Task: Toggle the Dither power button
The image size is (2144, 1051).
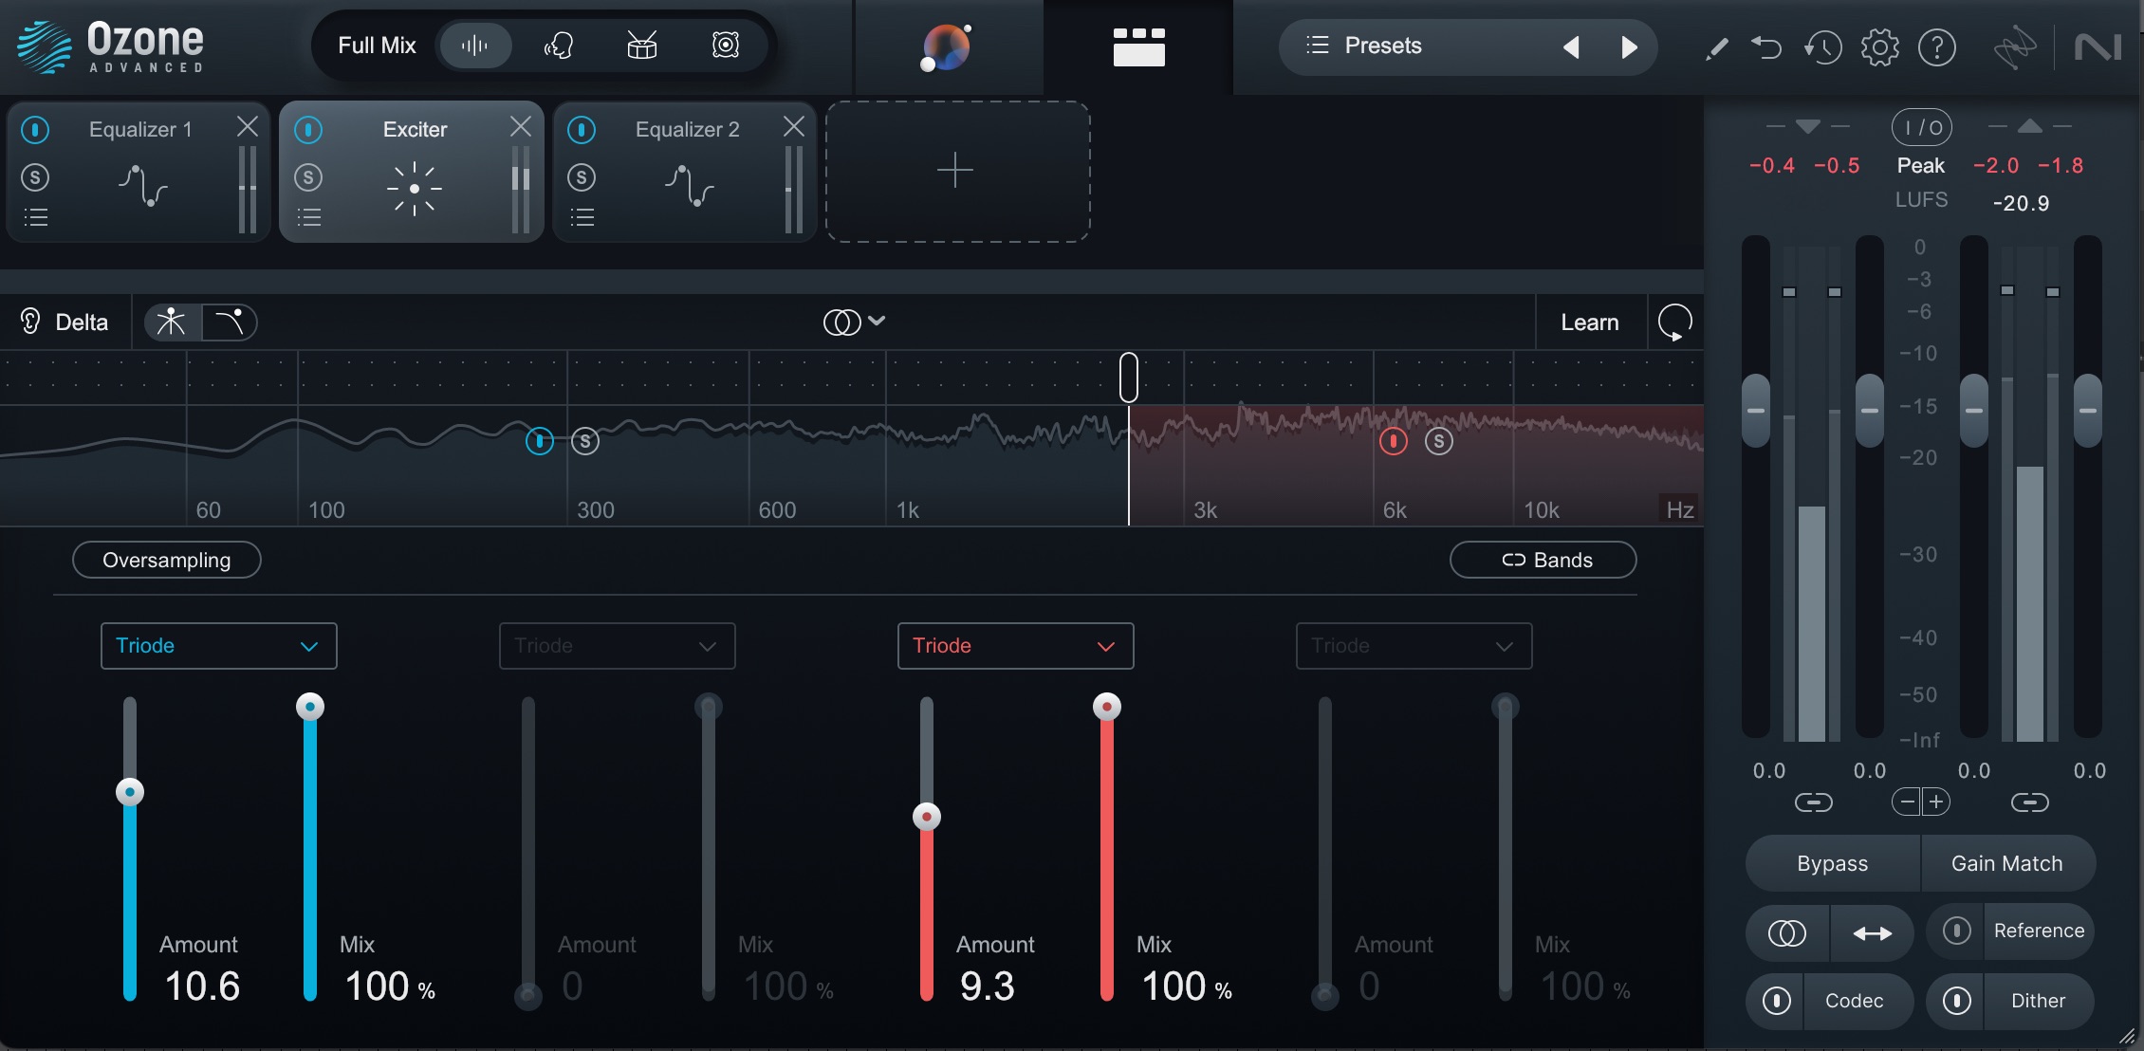Action: [x=1957, y=1001]
